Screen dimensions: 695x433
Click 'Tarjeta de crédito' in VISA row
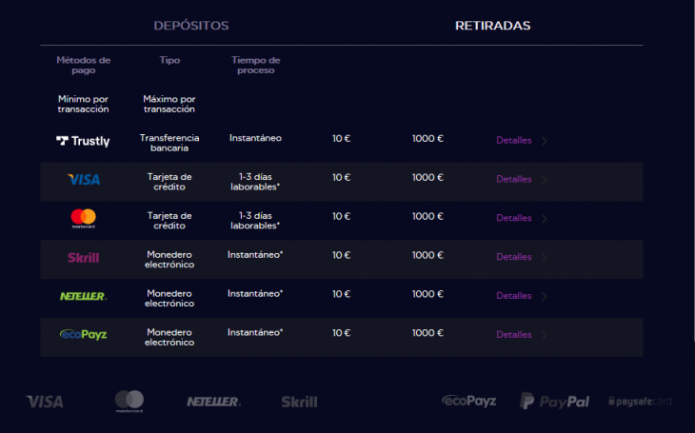point(169,182)
